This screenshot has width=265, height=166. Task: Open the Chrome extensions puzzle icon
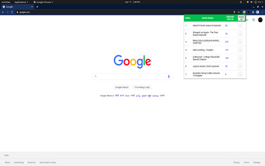[x=253, y=12]
